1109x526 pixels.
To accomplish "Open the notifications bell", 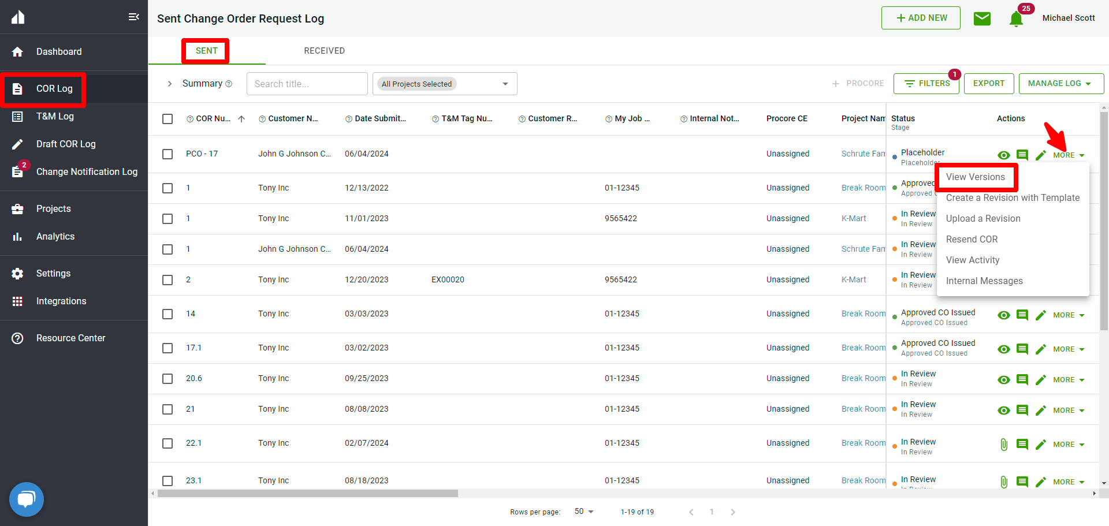I will (x=1016, y=19).
